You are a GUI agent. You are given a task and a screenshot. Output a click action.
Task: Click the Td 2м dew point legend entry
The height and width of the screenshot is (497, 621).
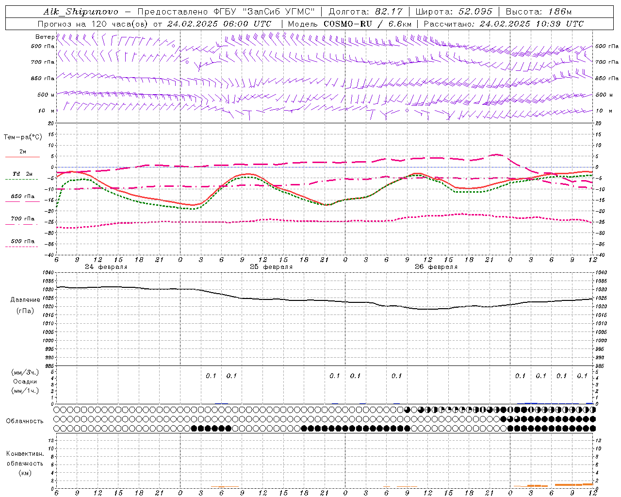coord(23,174)
